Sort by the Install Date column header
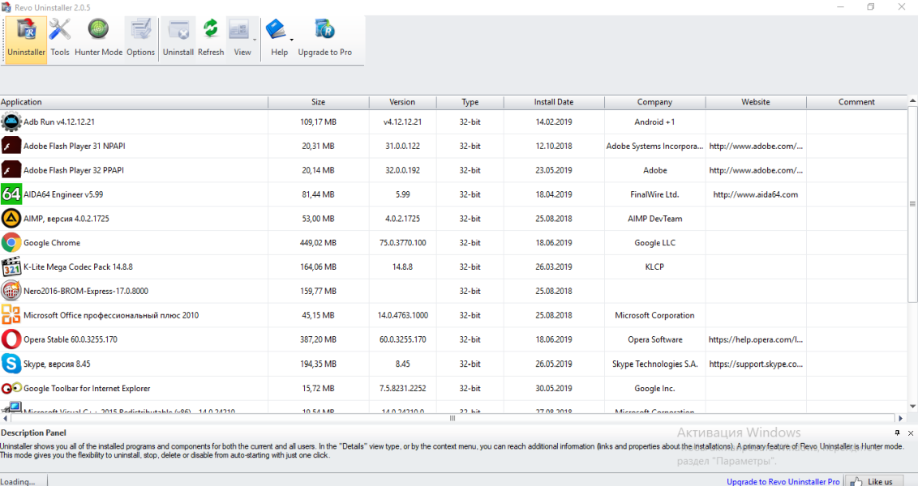This screenshot has height=486, width=918. (x=553, y=102)
